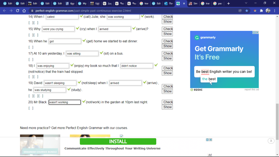Viewport: 279px width, 157px height.
Task: Click the green INSTALL ad button
Action: (x=118, y=141)
